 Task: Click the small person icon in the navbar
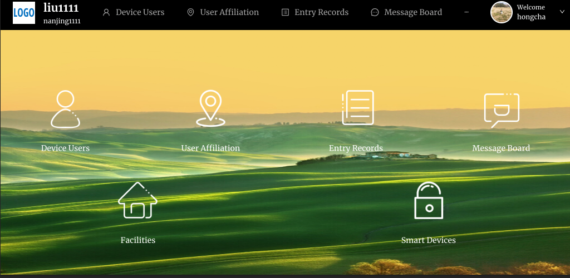[x=106, y=12]
